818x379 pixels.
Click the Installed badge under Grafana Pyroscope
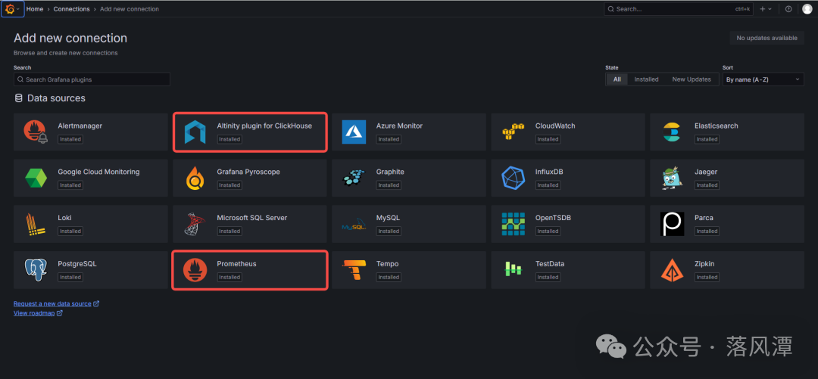[229, 185]
